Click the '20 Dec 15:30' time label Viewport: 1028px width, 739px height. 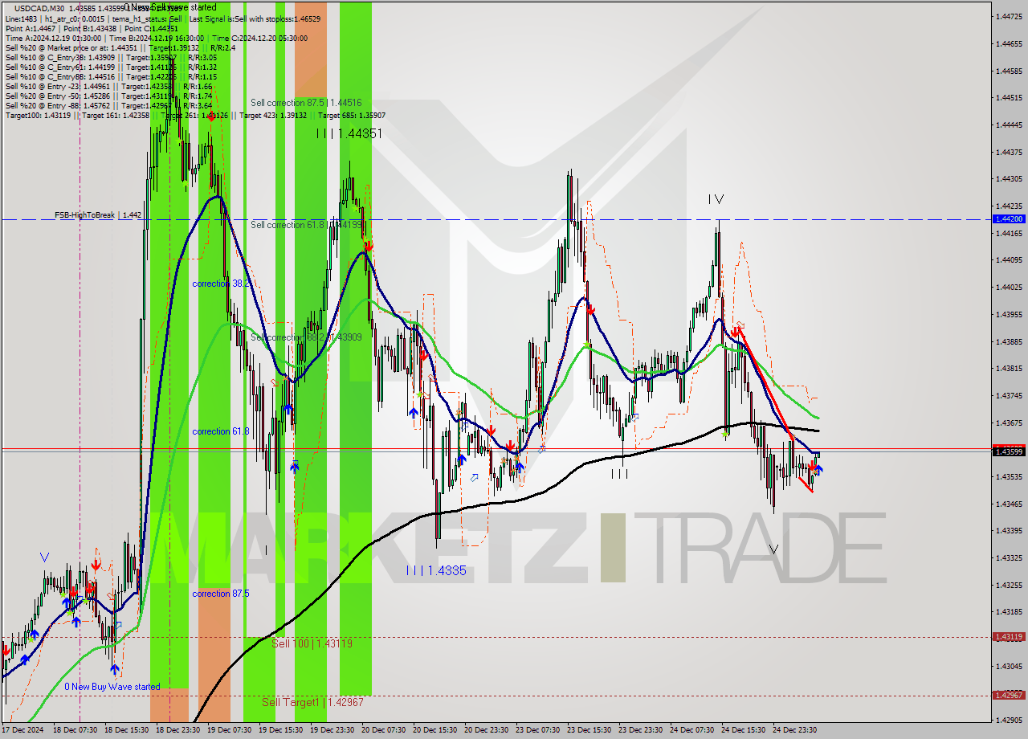[x=434, y=730]
